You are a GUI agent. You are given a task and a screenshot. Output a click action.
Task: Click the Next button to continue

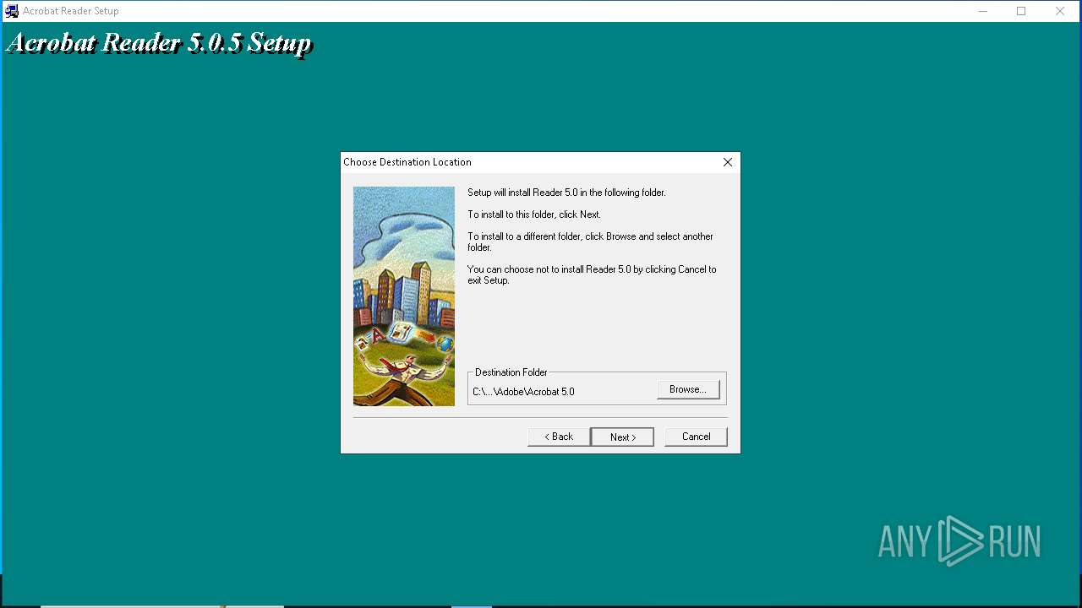[x=622, y=437]
